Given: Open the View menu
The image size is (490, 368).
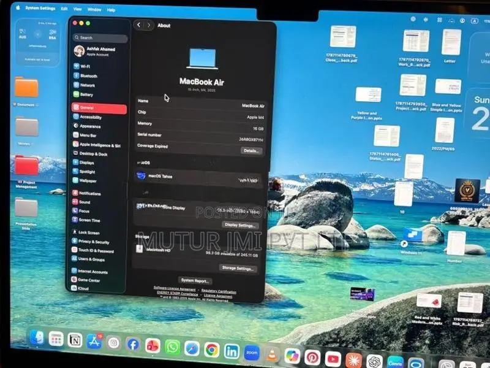Looking at the screenshot, I should pyautogui.click(x=78, y=9).
